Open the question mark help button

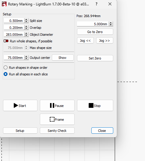pyautogui.click(x=96, y=4)
